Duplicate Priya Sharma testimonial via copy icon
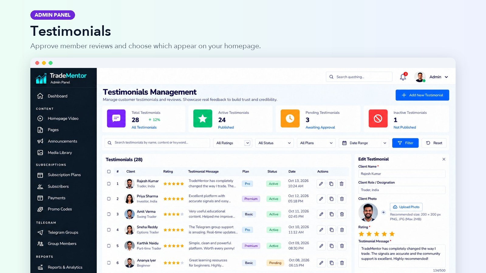 click(331, 199)
